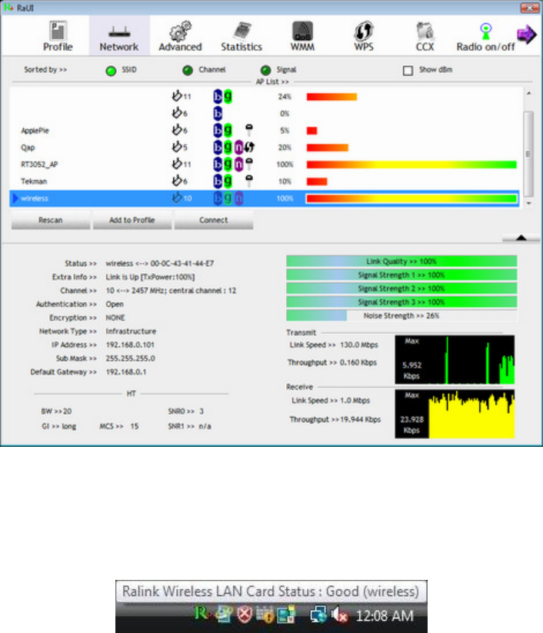The width and height of the screenshot is (543, 633).
Task: Close the RaUI window
Action: coord(530,8)
